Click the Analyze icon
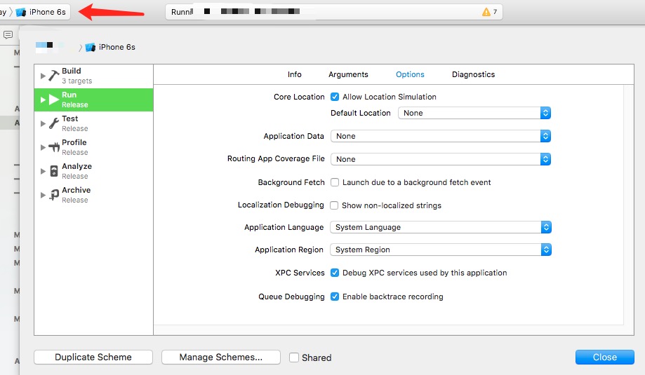The width and height of the screenshot is (645, 375). [x=54, y=171]
